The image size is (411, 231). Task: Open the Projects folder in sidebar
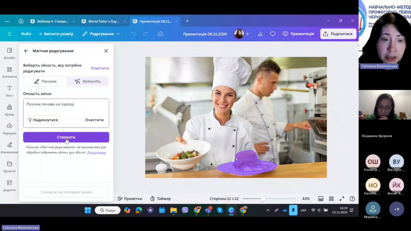[9, 166]
